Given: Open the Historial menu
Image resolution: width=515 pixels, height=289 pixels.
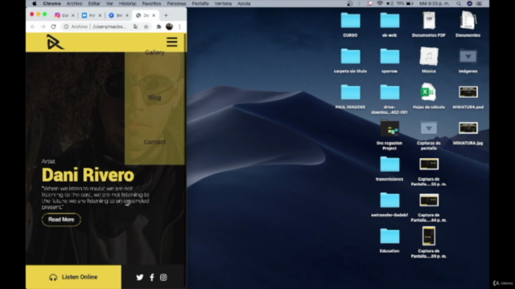Looking at the screenshot, I should pos(127,3).
